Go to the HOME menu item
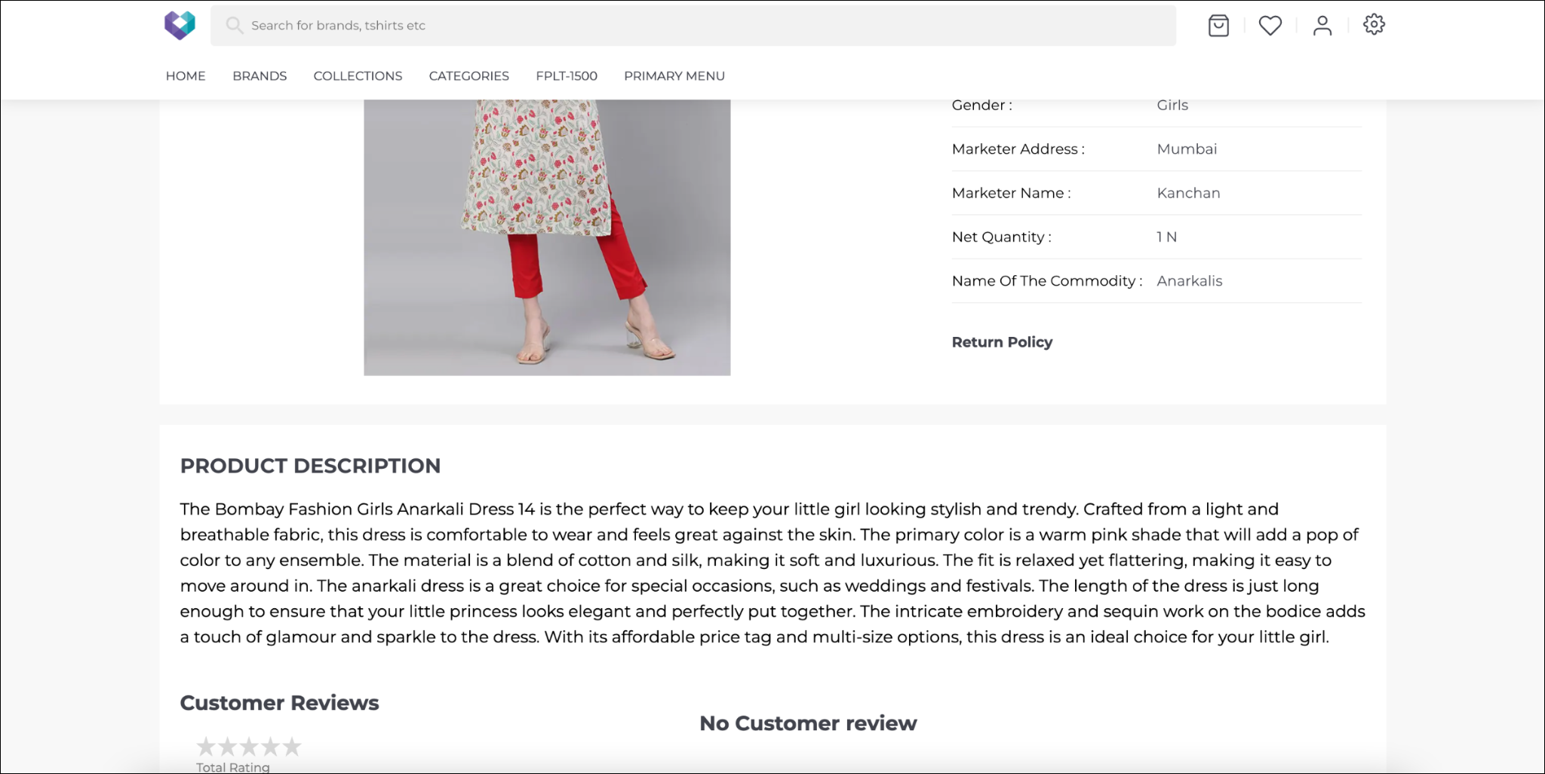The image size is (1545, 774). coord(186,76)
